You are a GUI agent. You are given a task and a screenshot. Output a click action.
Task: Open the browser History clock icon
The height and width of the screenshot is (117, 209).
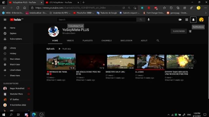pos(171,8)
